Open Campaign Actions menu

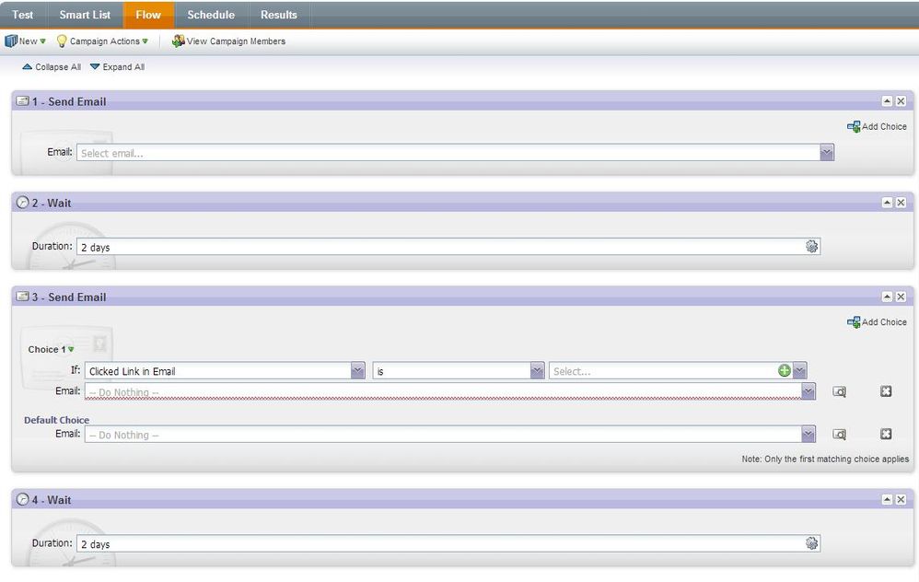(x=102, y=41)
